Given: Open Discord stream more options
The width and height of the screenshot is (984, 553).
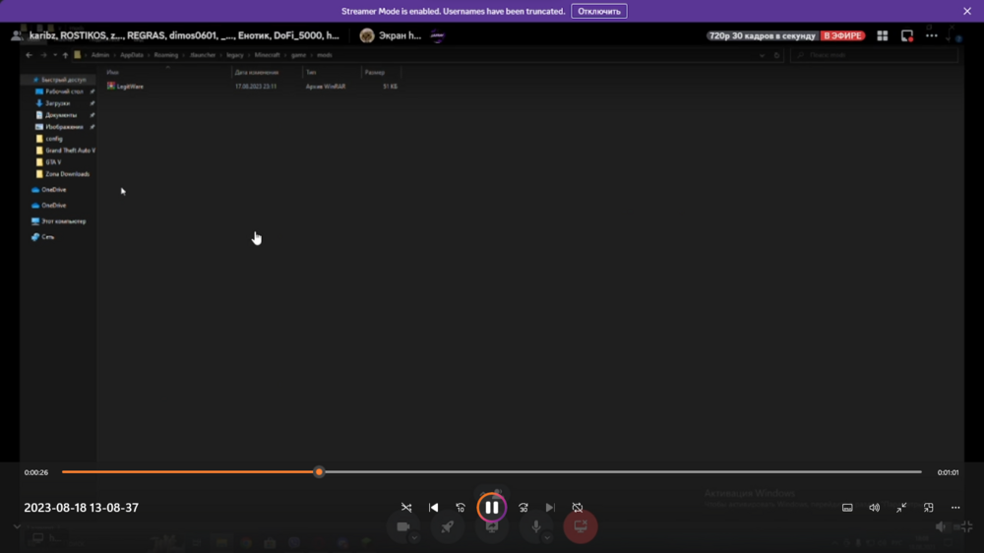Looking at the screenshot, I should click(x=931, y=35).
